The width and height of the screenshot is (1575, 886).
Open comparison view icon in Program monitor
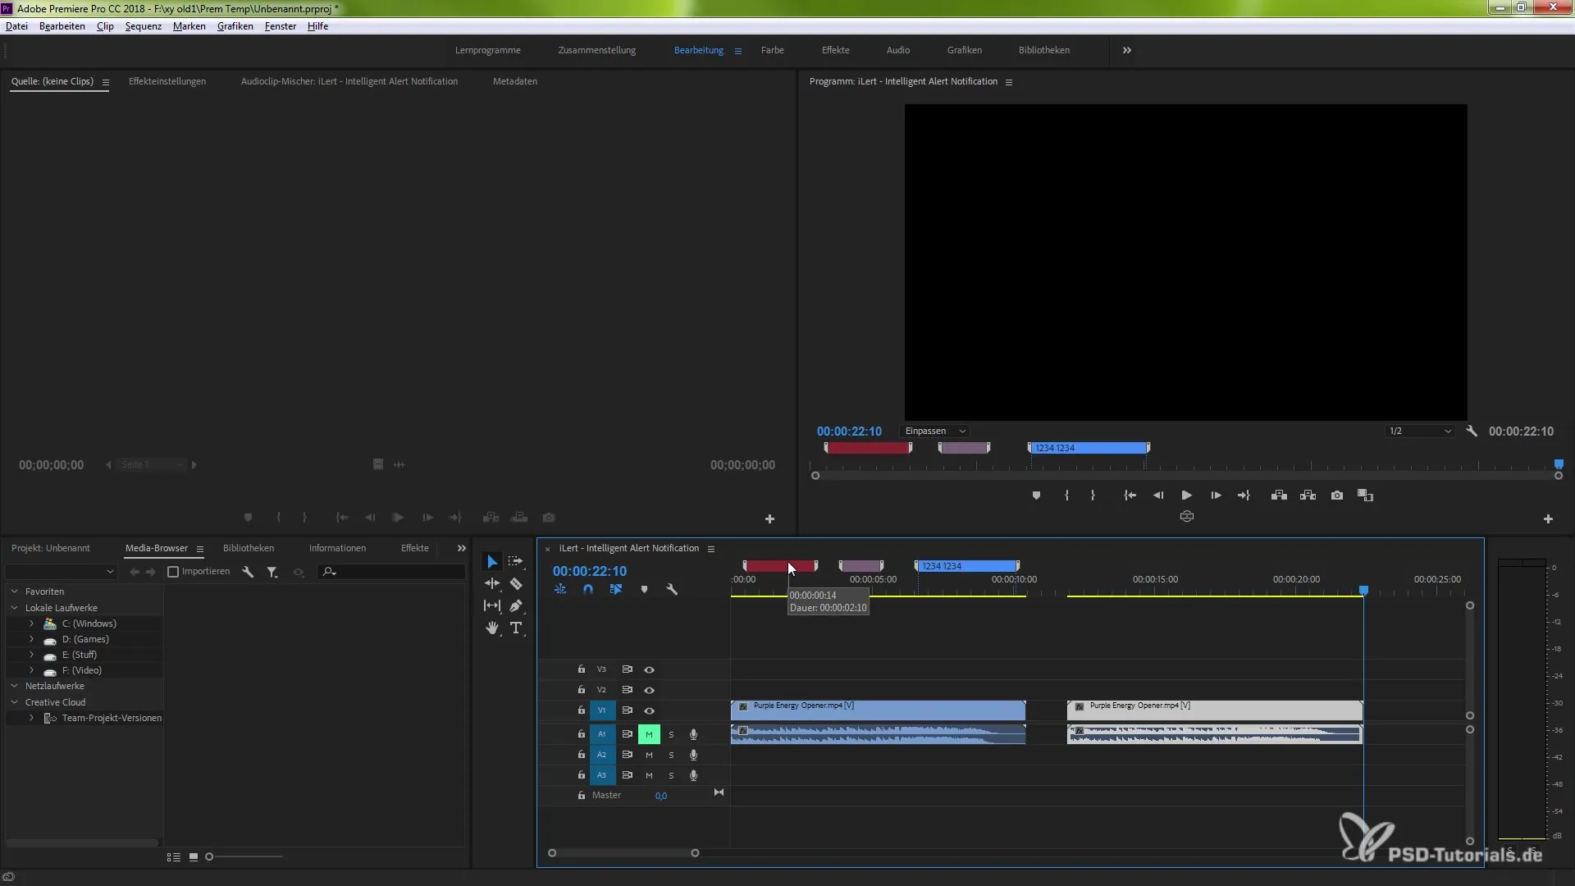[1365, 496]
